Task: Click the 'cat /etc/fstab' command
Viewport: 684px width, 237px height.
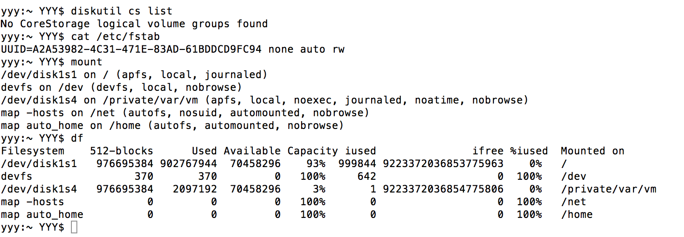Action: pyautogui.click(x=115, y=36)
